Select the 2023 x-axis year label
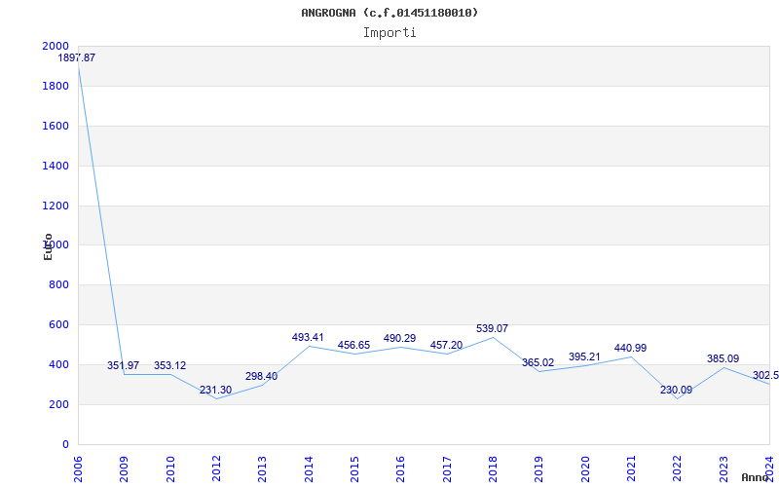The height and width of the screenshot is (487, 779). (x=723, y=468)
